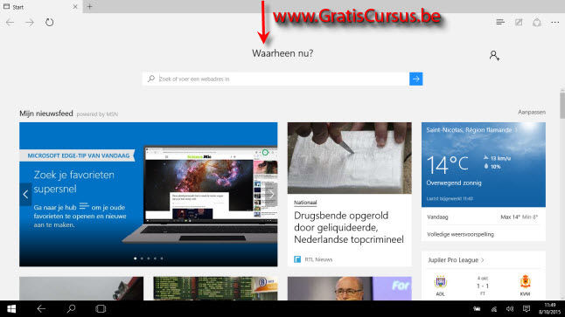This screenshot has height=317, width=565.
Task: Open the Hub favorites icon
Action: pyautogui.click(x=500, y=23)
